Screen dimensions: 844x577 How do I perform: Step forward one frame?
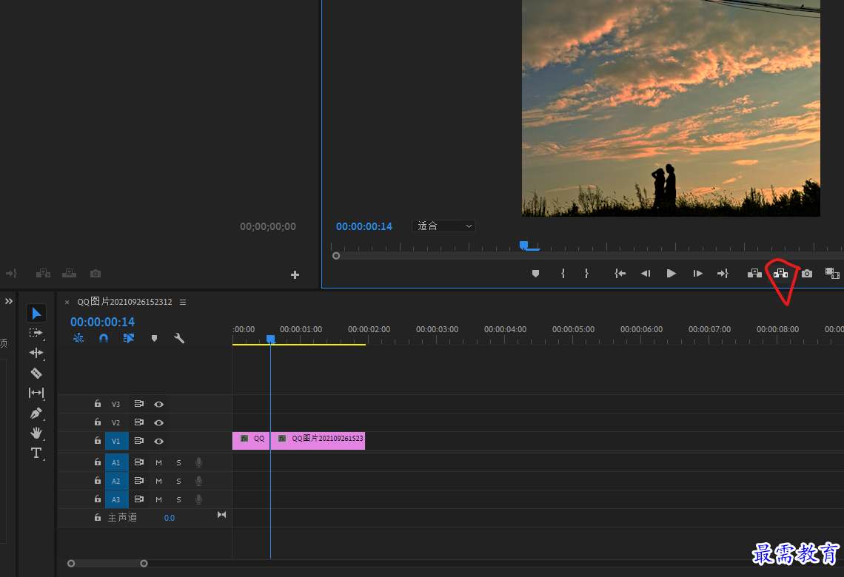coord(697,274)
